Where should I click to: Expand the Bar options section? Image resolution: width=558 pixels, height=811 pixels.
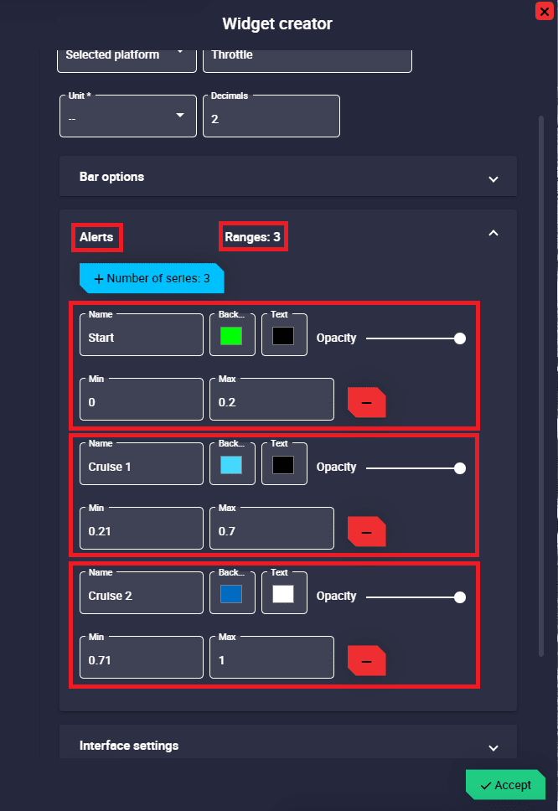tap(493, 178)
